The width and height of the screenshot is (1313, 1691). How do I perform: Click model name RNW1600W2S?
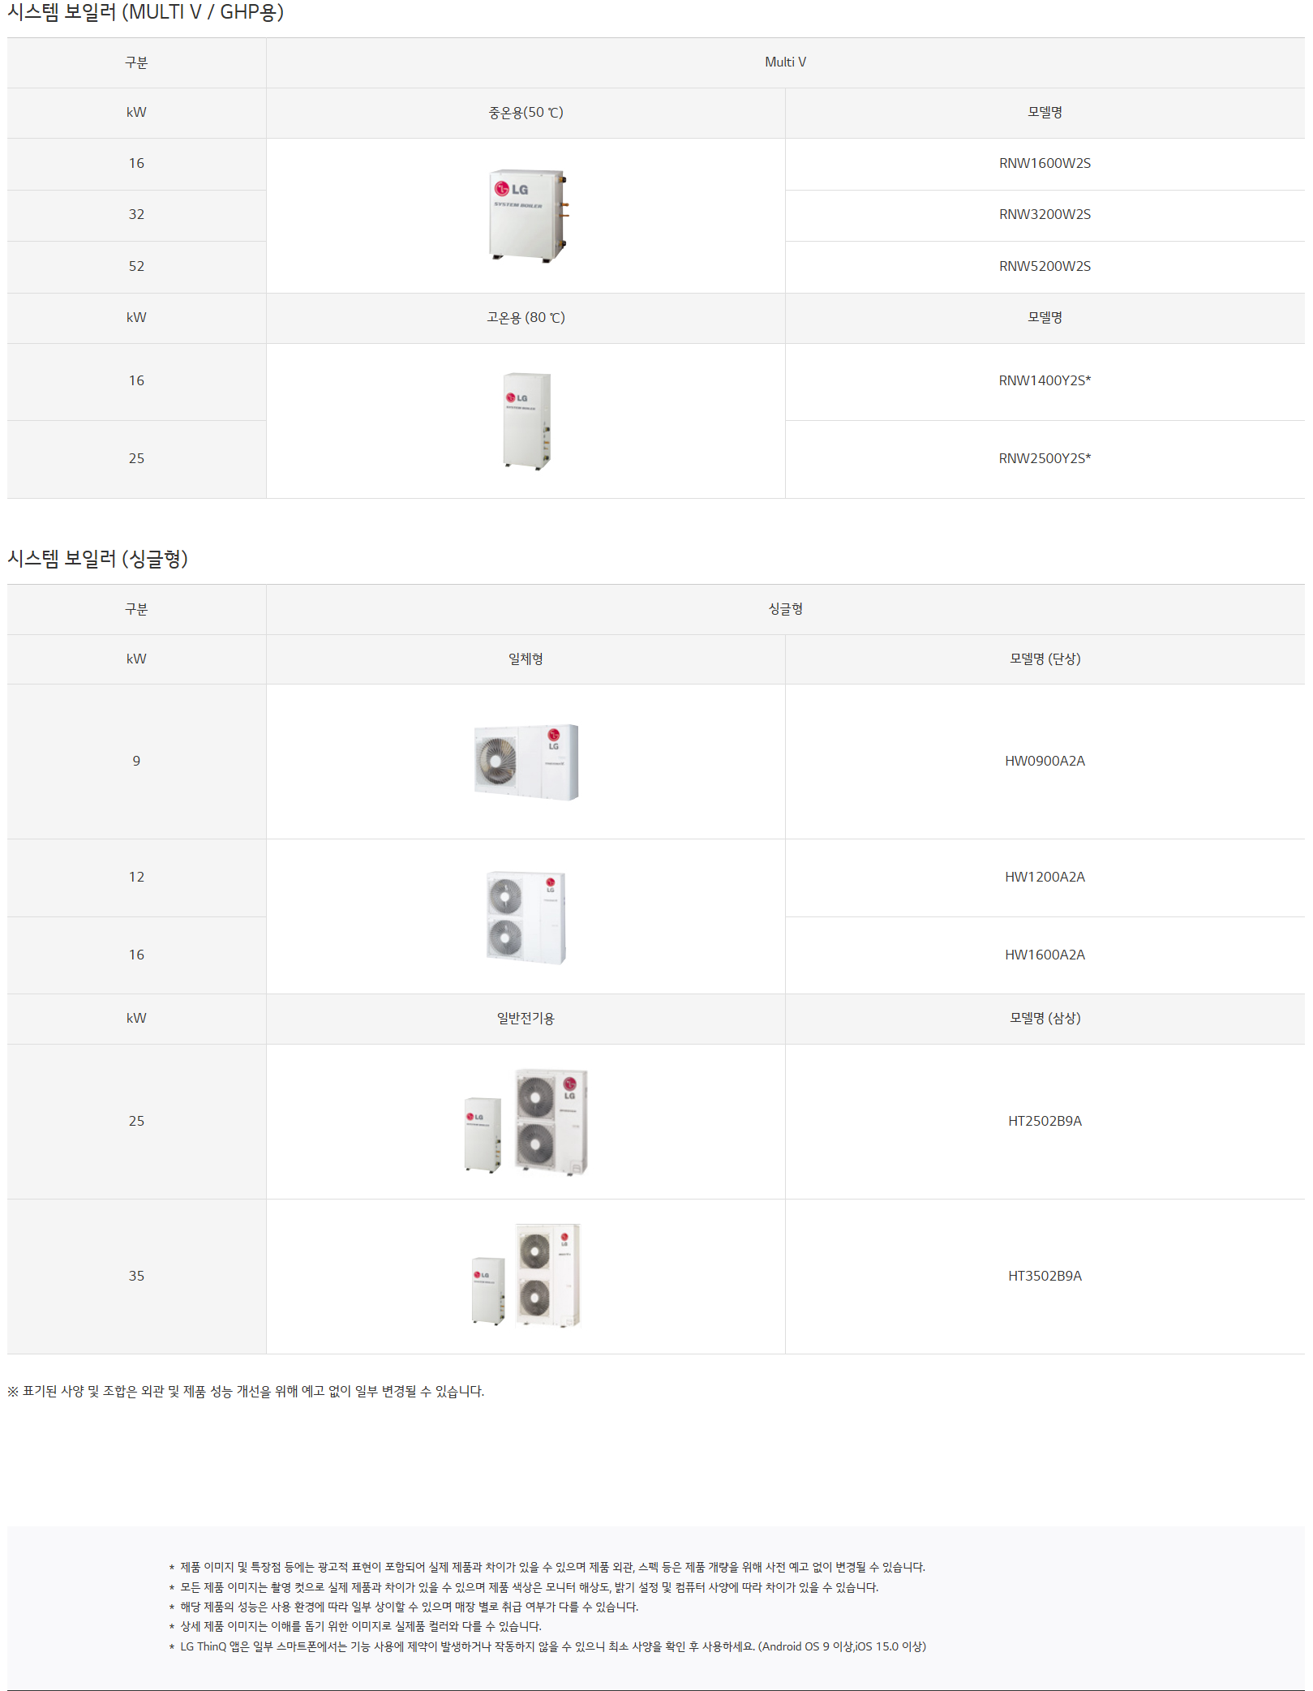(x=1044, y=163)
